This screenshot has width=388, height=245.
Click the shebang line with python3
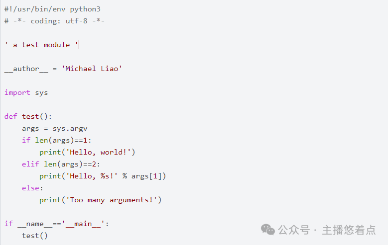pyautogui.click(x=52, y=9)
